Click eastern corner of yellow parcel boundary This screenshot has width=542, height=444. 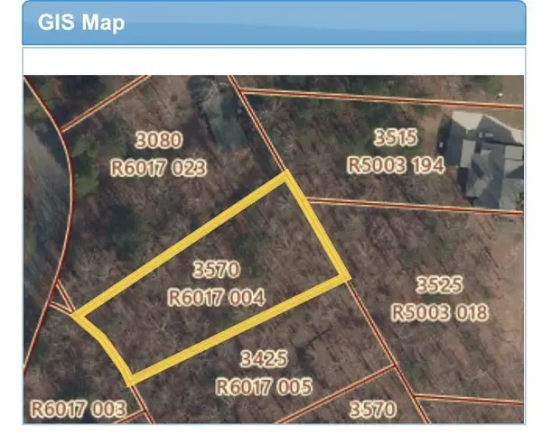pyautogui.click(x=347, y=276)
